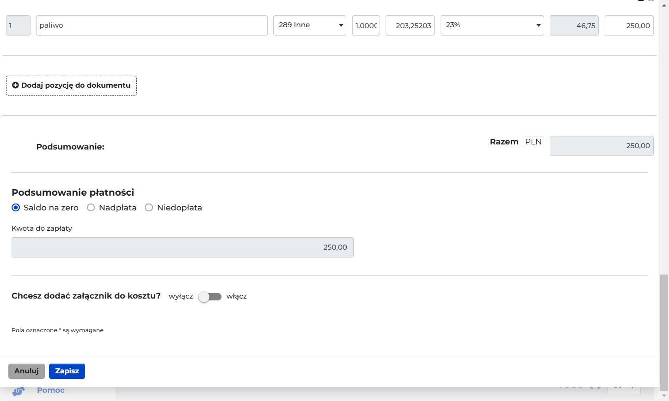Click the vertical scrollbar thumb

[x=664, y=332]
